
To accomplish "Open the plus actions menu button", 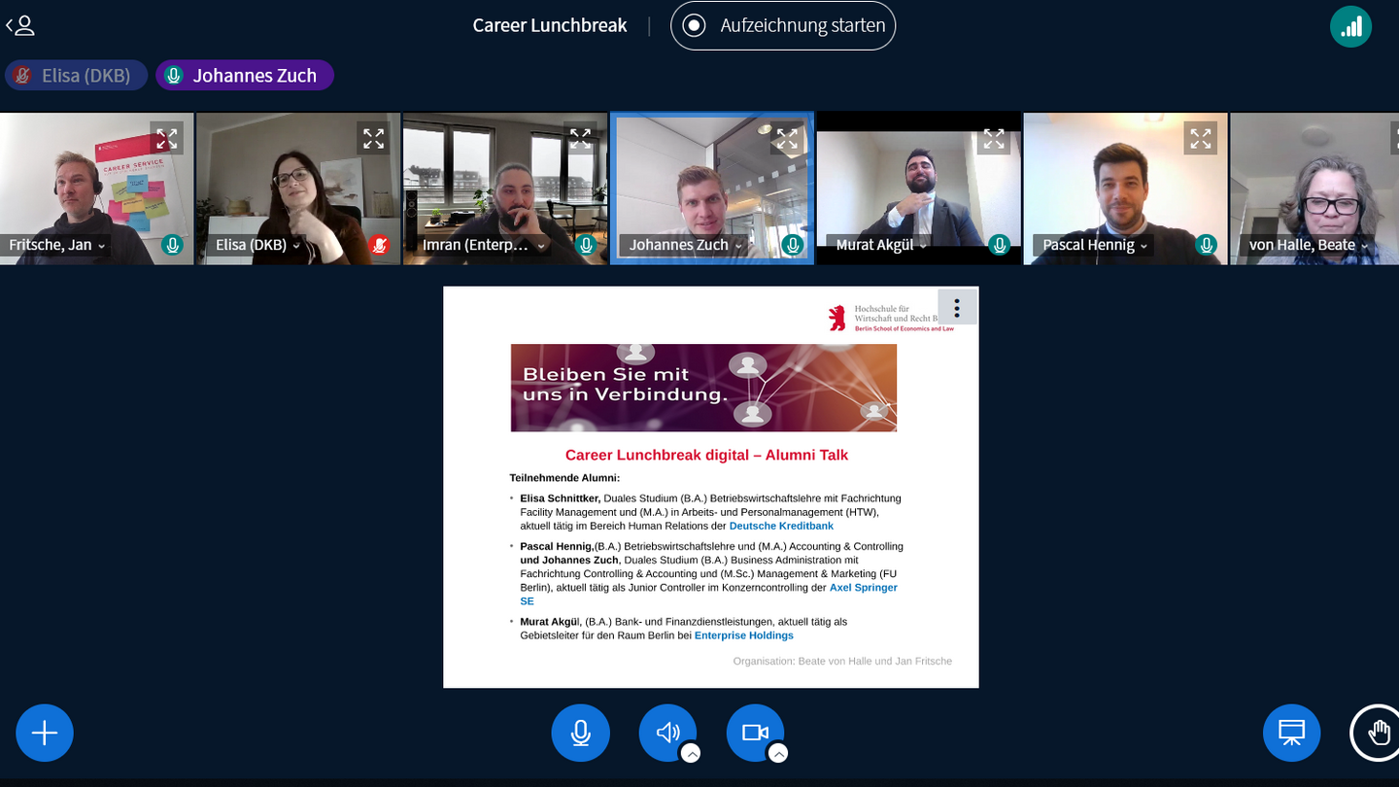I will pyautogui.click(x=45, y=733).
